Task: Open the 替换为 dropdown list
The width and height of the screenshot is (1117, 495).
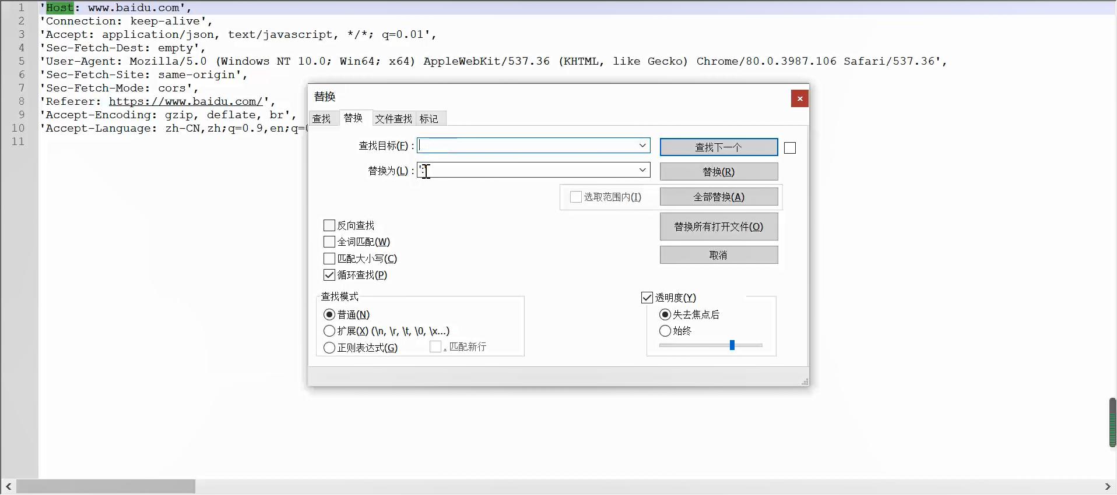Action: tap(642, 170)
